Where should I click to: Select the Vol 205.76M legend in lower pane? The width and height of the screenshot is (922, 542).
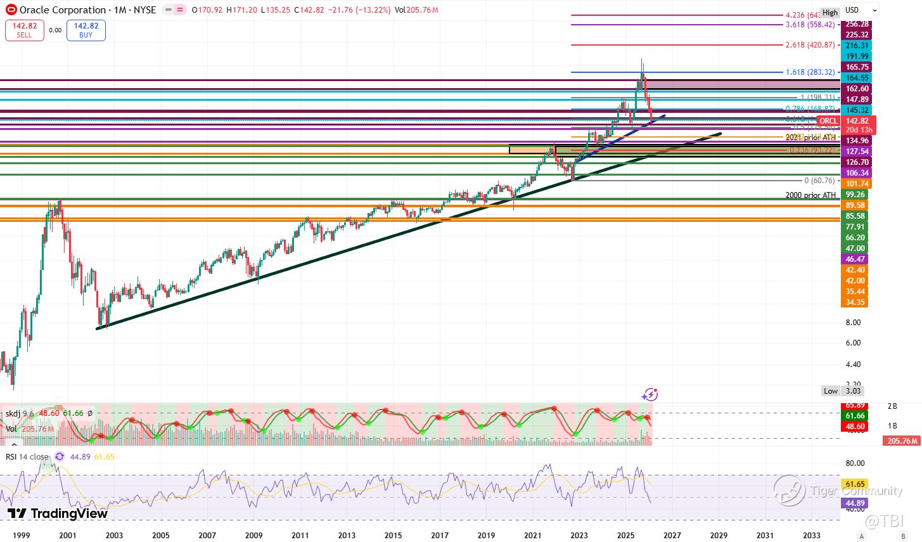coord(29,429)
